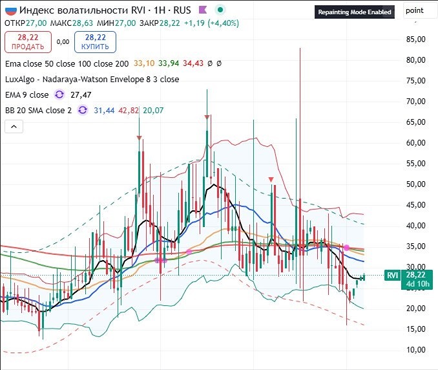Click the blue КУПИТЬ 28,22 buy button
The height and width of the screenshot is (370, 438).
[95, 42]
